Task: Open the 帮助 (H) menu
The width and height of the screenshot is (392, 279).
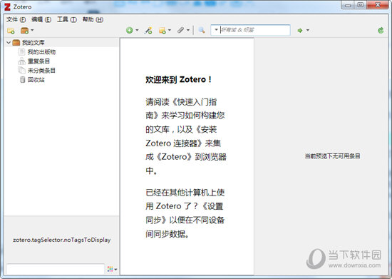Action: tap(93, 19)
